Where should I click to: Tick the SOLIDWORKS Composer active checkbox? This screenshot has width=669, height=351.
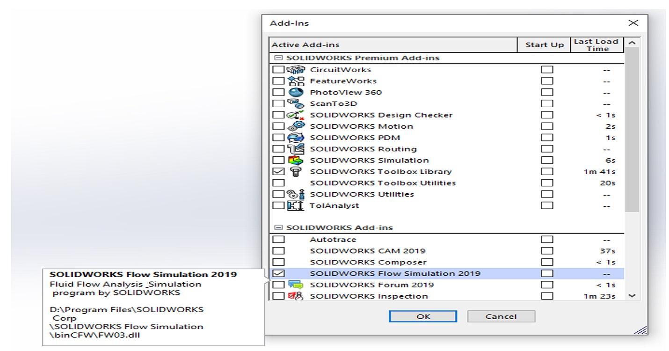pyautogui.click(x=278, y=262)
